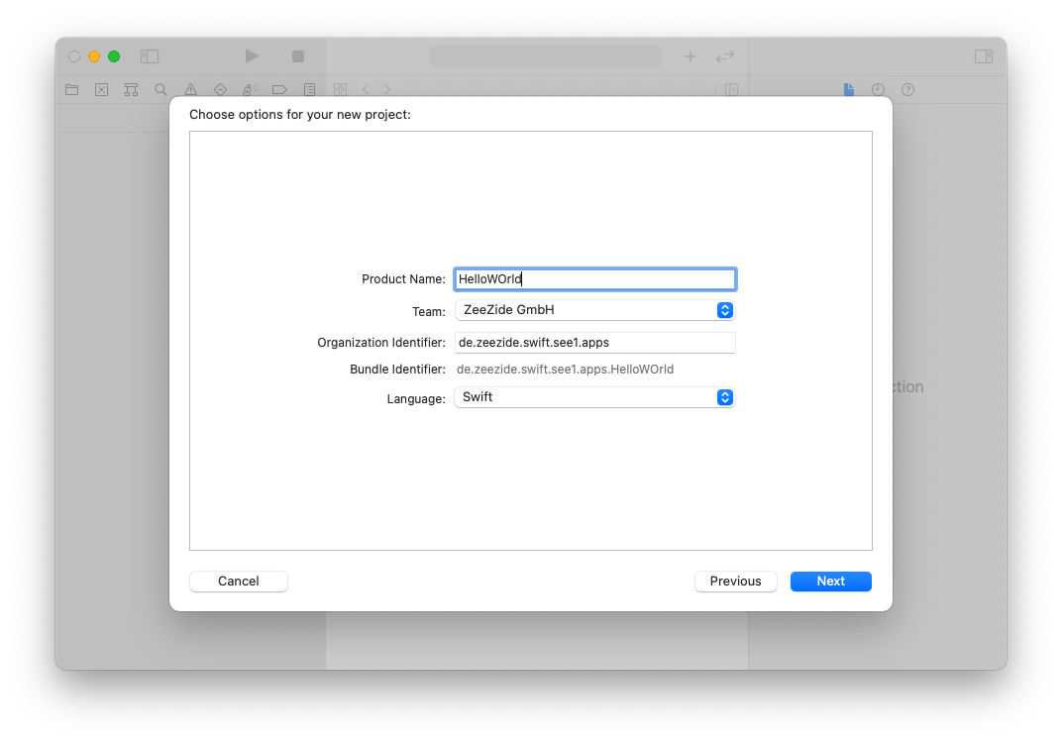Open code review arrows icon
Image resolution: width=1062 pixels, height=743 pixels.
(x=725, y=56)
